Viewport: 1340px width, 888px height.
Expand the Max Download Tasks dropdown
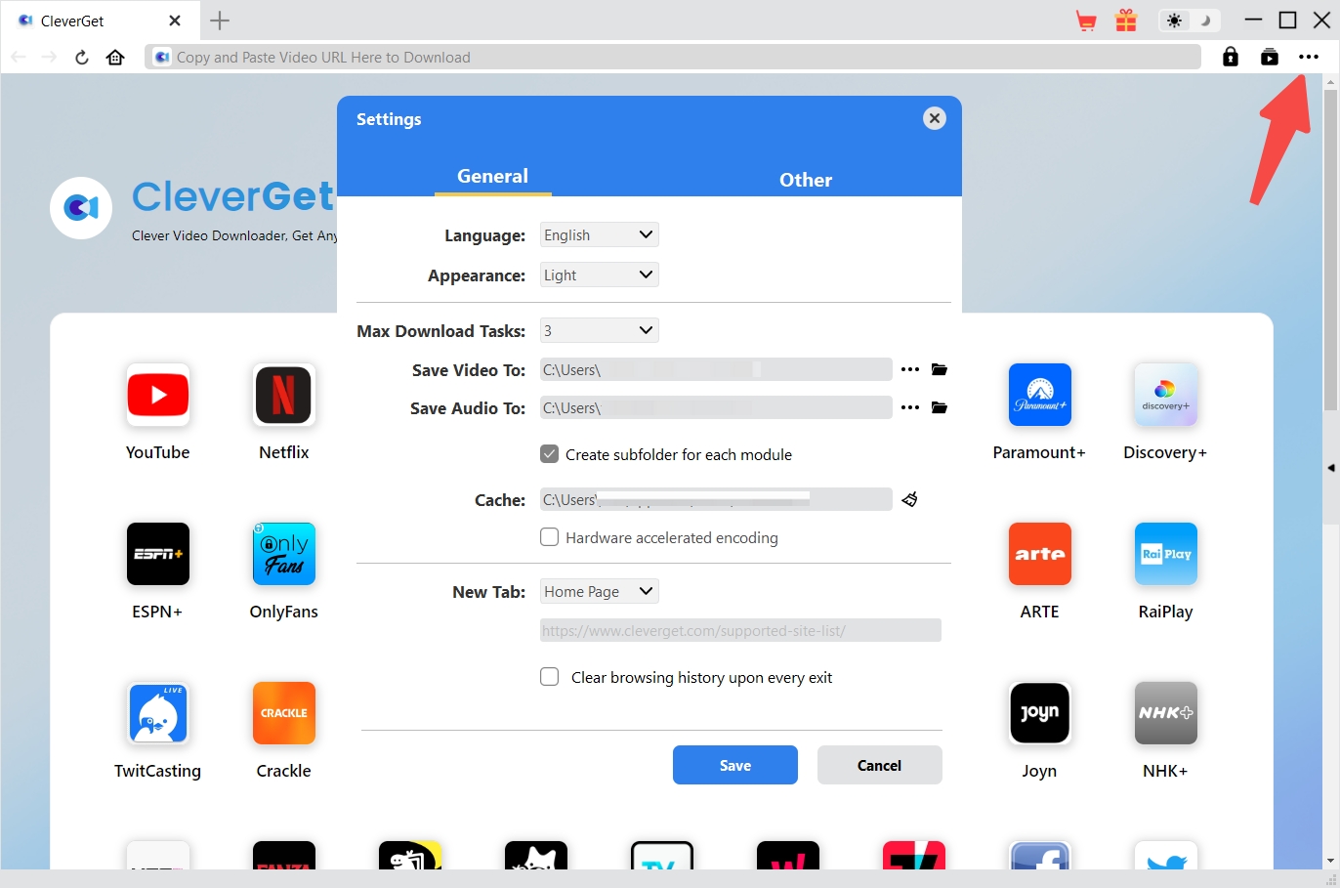tap(600, 330)
